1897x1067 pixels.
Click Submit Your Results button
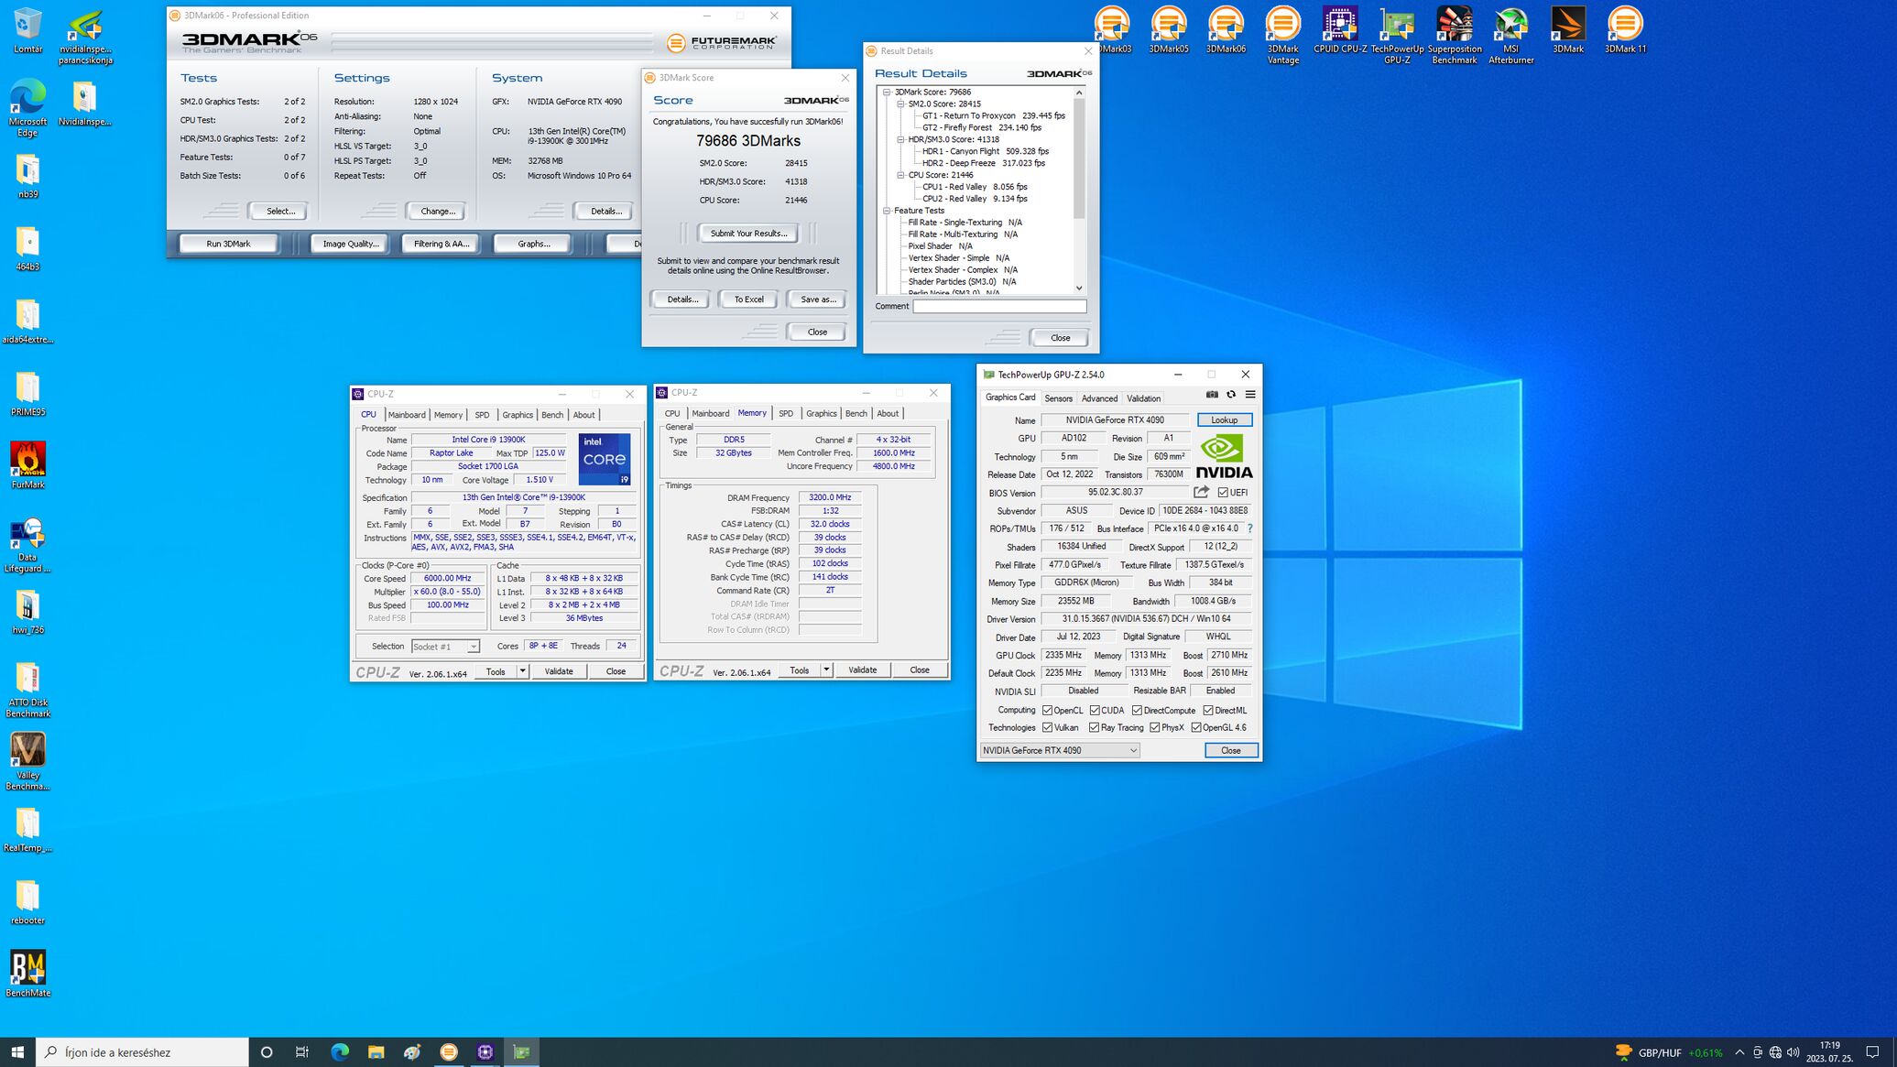(x=748, y=233)
